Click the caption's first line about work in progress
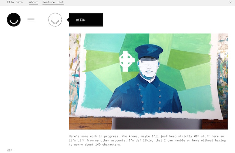The height and width of the screenshot is (153, 235). point(146,136)
